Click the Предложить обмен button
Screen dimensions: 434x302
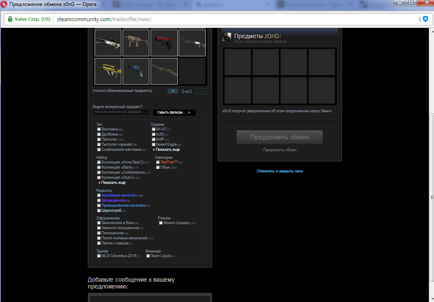(280, 137)
